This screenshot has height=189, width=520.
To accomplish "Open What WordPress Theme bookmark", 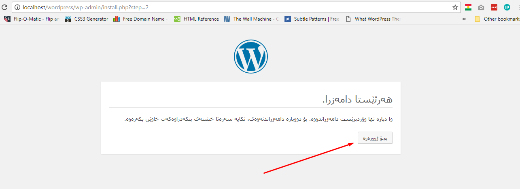I will click(373, 19).
